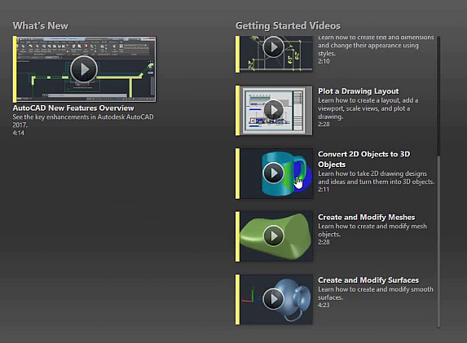
Task: Click description 'Learn how to take 2D drawing designs'
Action: pos(377,178)
